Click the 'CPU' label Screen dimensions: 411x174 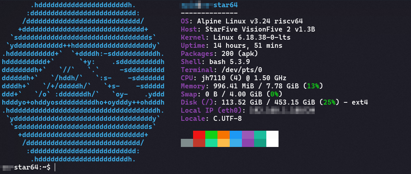(187, 78)
